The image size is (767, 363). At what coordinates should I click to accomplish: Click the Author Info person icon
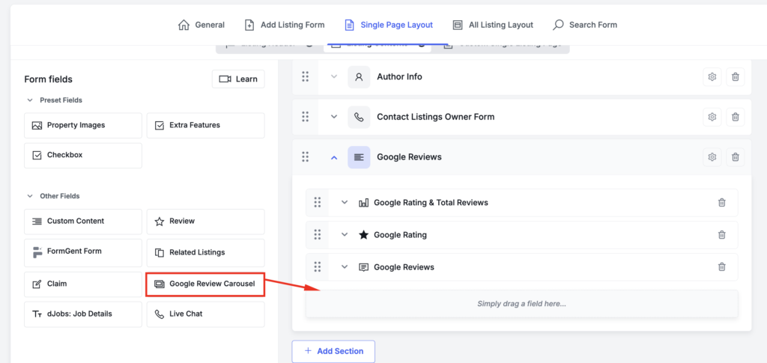coord(359,76)
